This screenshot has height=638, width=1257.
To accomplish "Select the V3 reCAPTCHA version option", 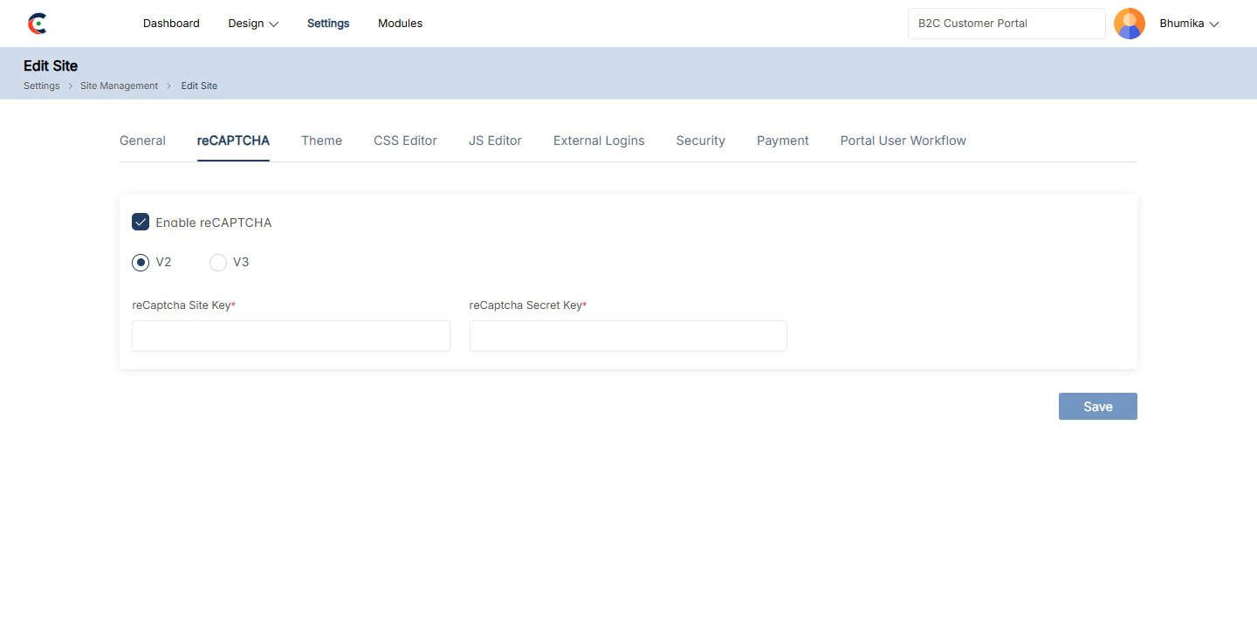I will [x=218, y=262].
